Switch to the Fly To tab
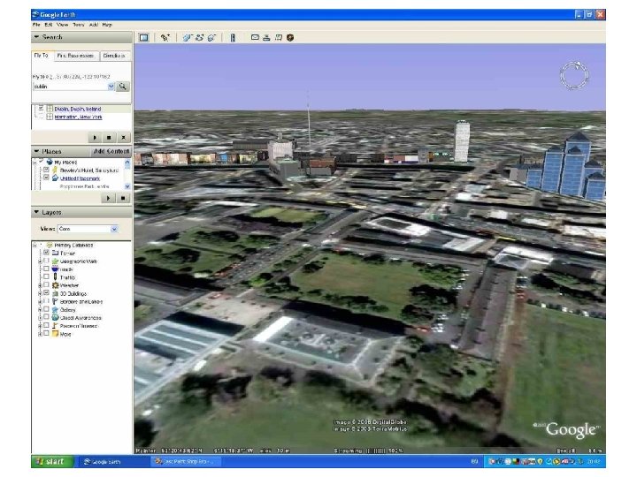Viewport: 637px width, 477px height. point(41,55)
